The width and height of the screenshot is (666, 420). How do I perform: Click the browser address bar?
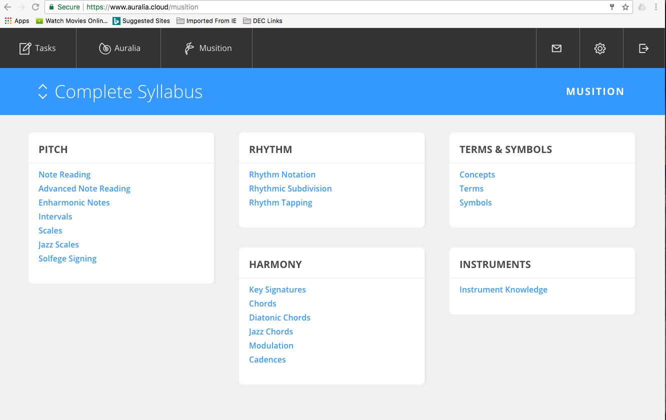pyautogui.click(x=350, y=7)
